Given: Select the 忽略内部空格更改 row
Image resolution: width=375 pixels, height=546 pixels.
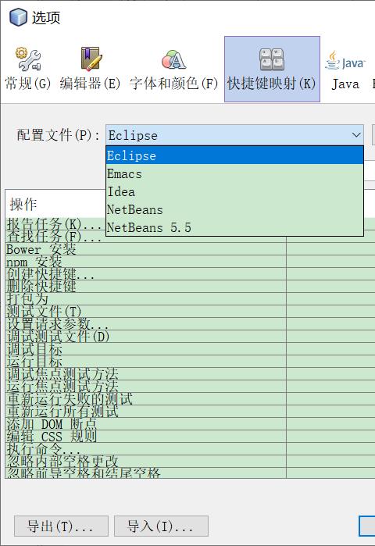Looking at the screenshot, I should [145, 462].
